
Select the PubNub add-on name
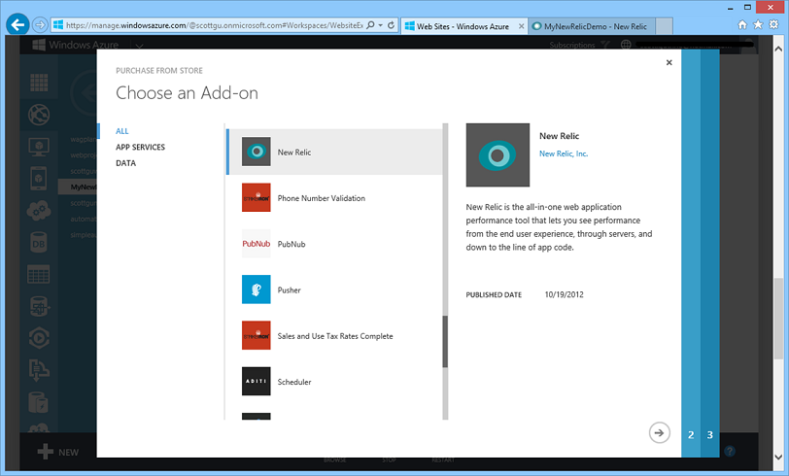tap(292, 244)
